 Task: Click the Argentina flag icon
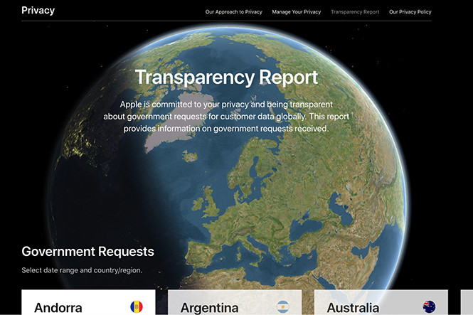[282, 307]
